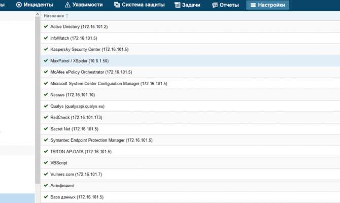Open the Задачи menu tab
Image resolution: width=340 pixels, height=203 pixels.
pos(187,5)
